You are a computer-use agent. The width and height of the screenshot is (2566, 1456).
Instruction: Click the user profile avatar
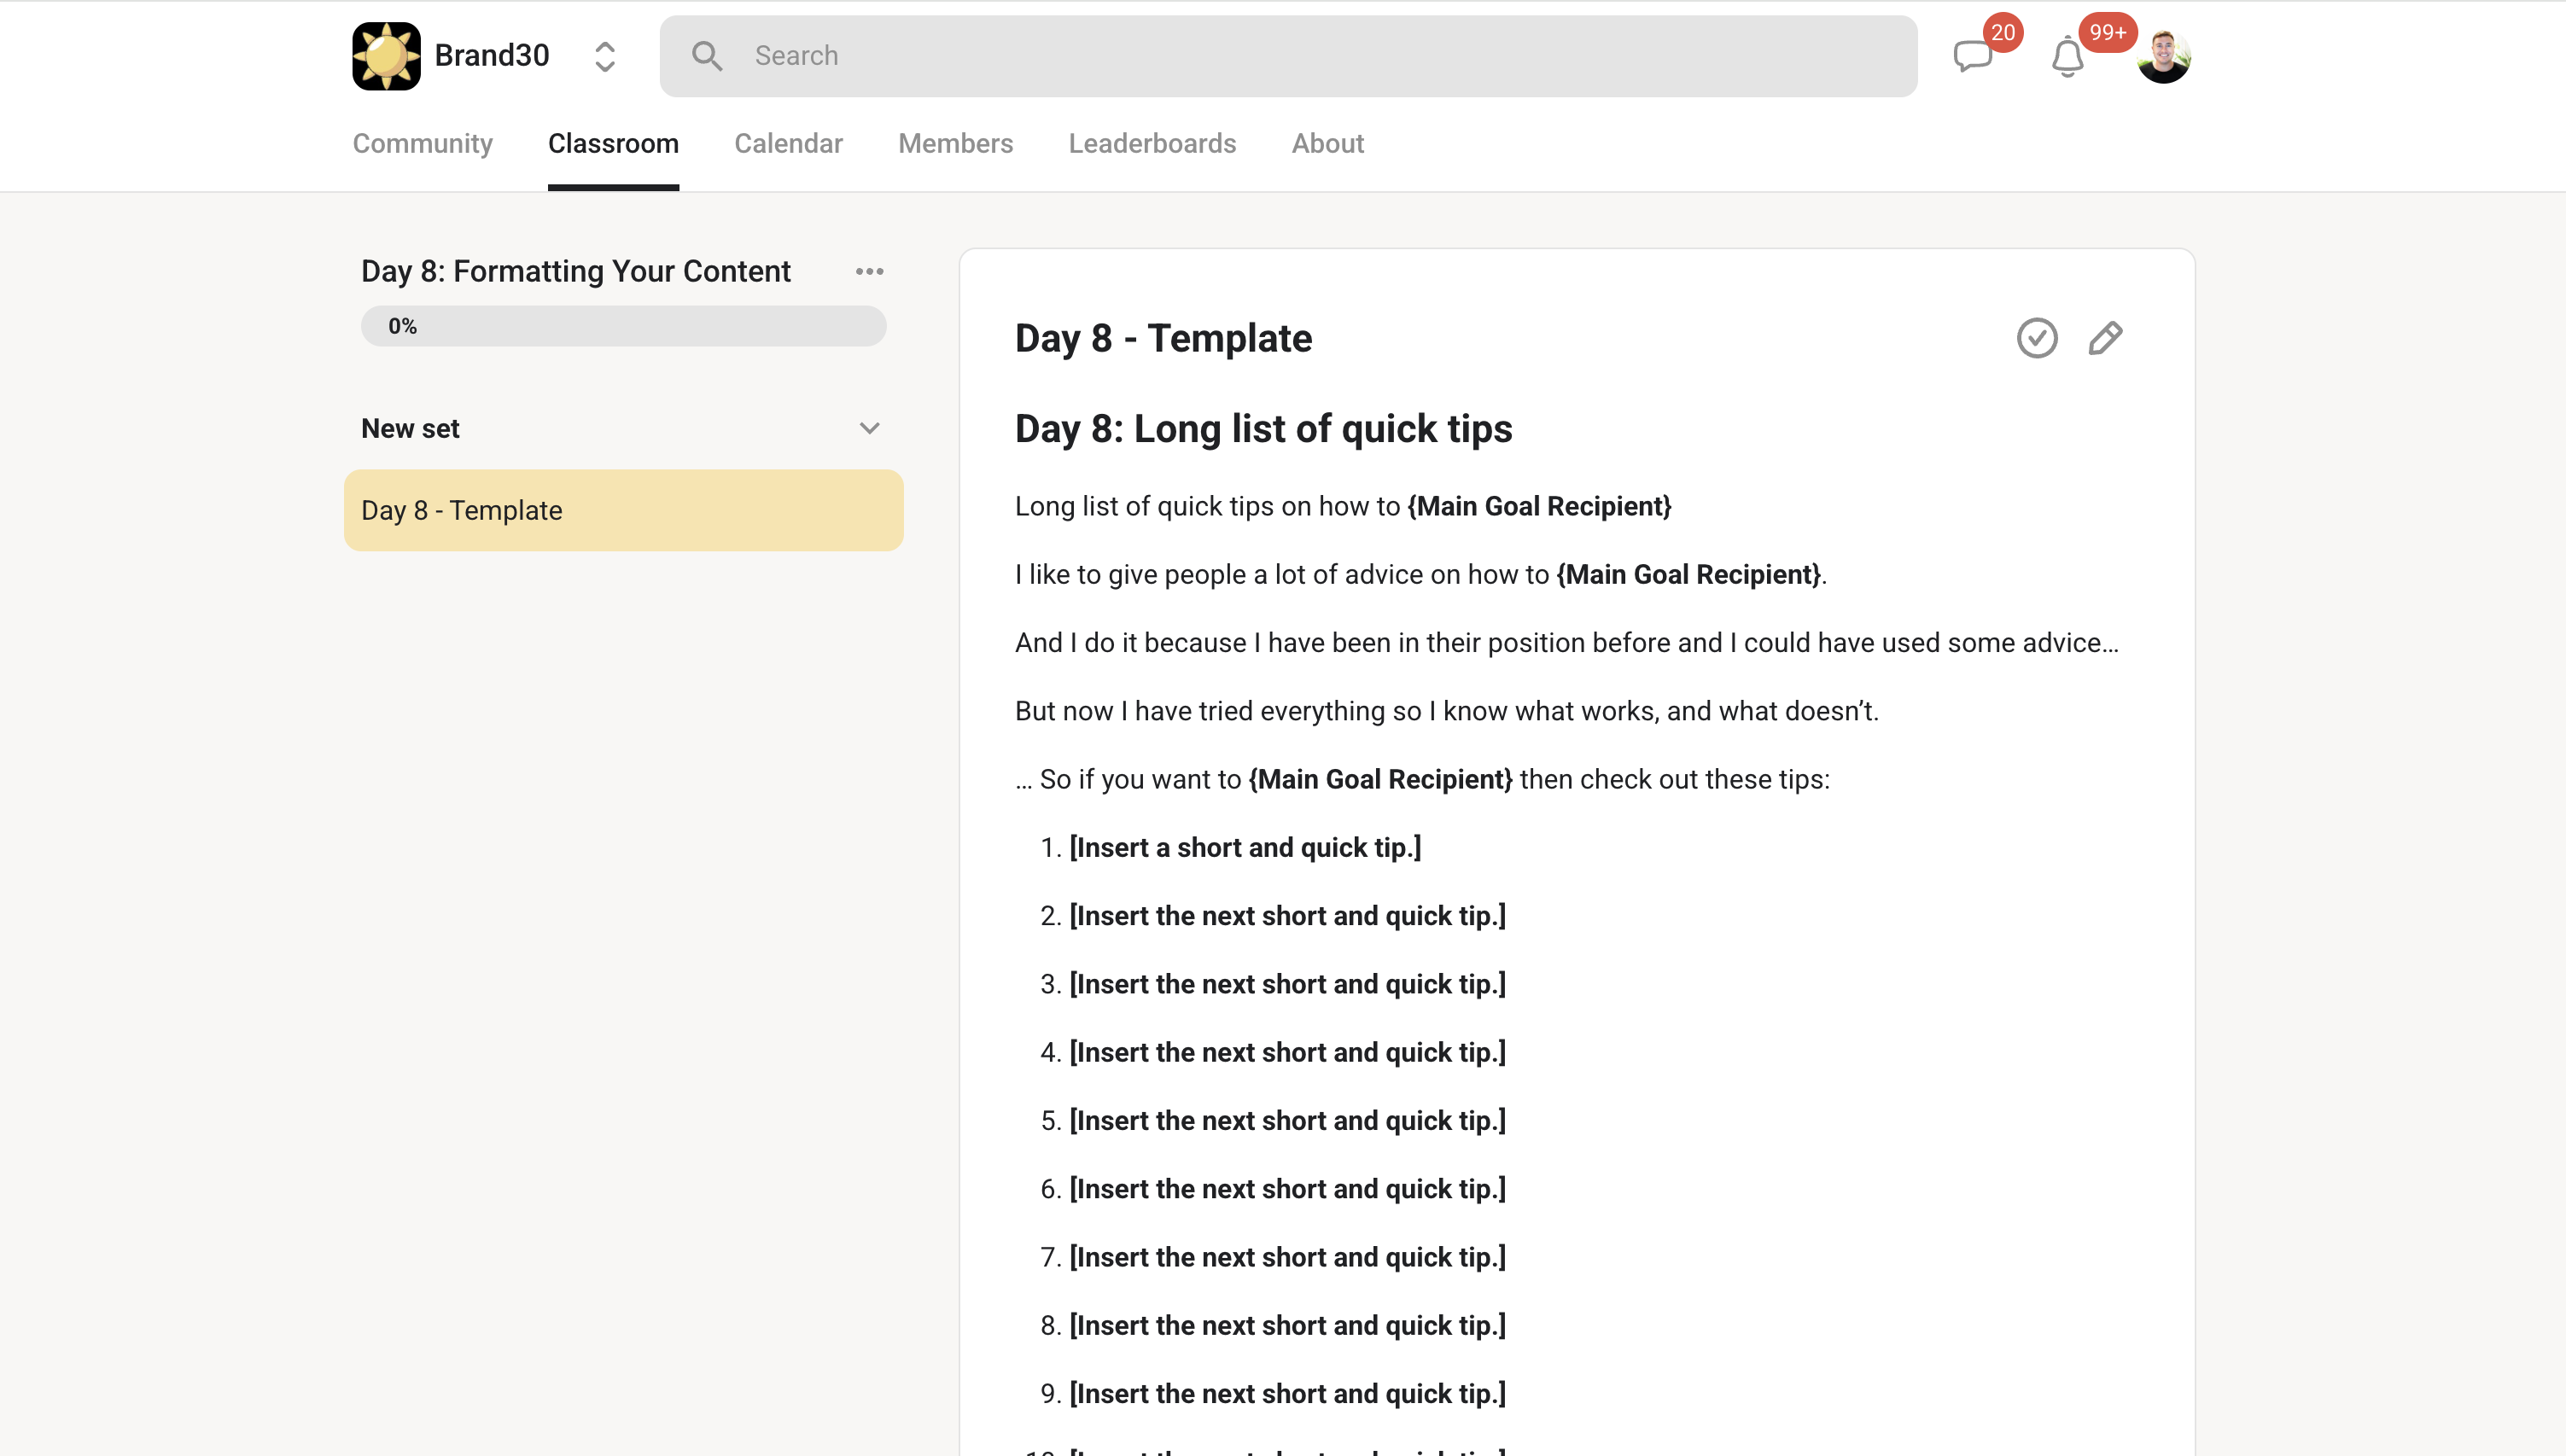(x=2163, y=57)
